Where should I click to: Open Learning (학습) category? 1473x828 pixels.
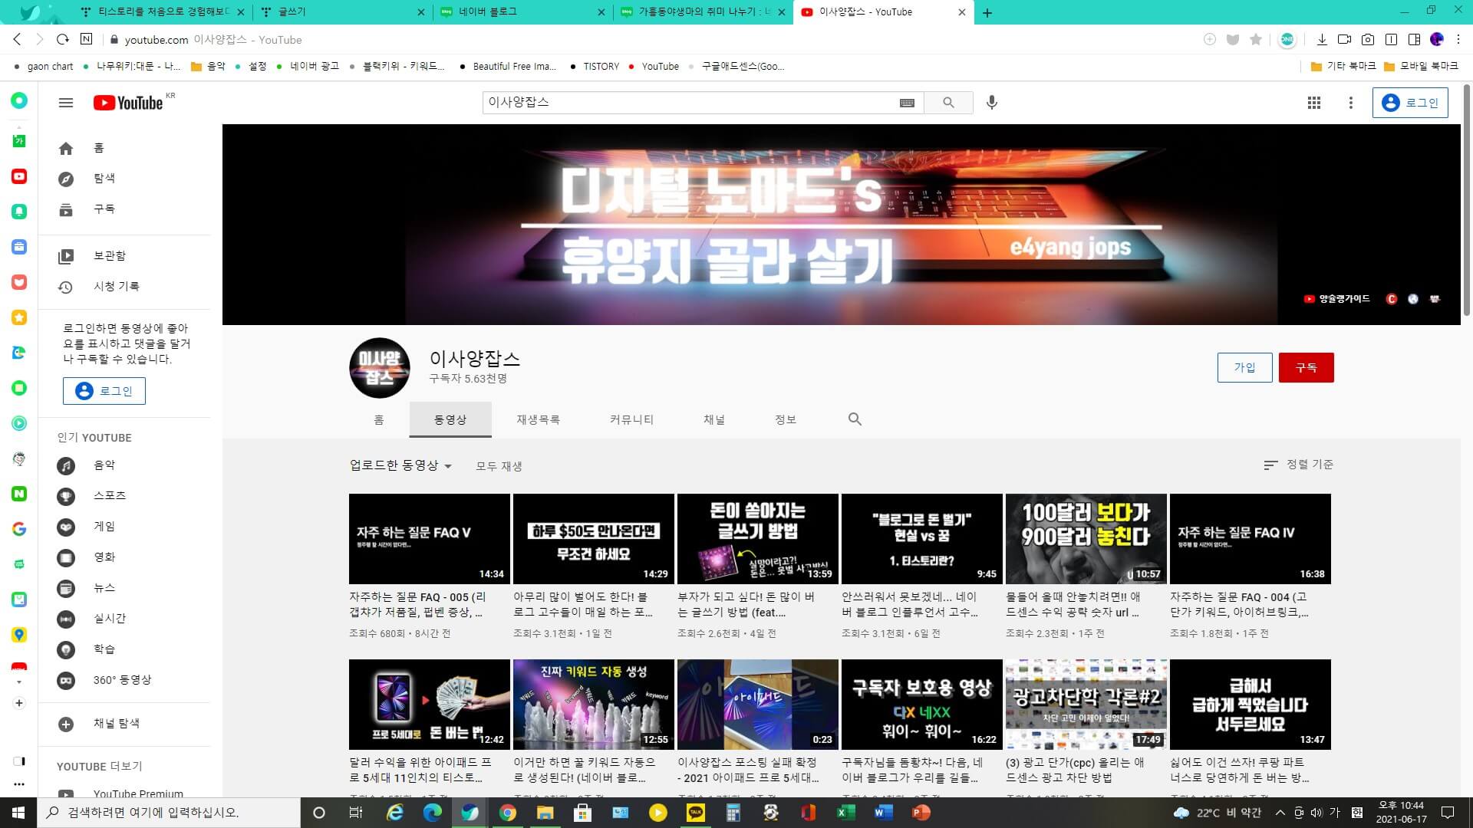point(124,649)
